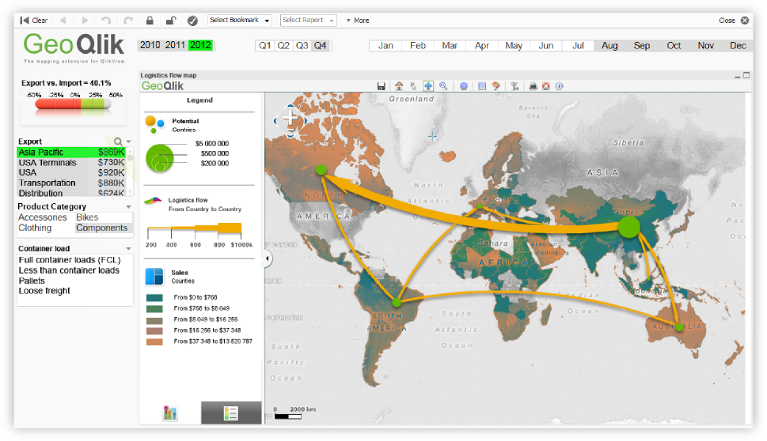Switch to the legend list tab

(231, 413)
